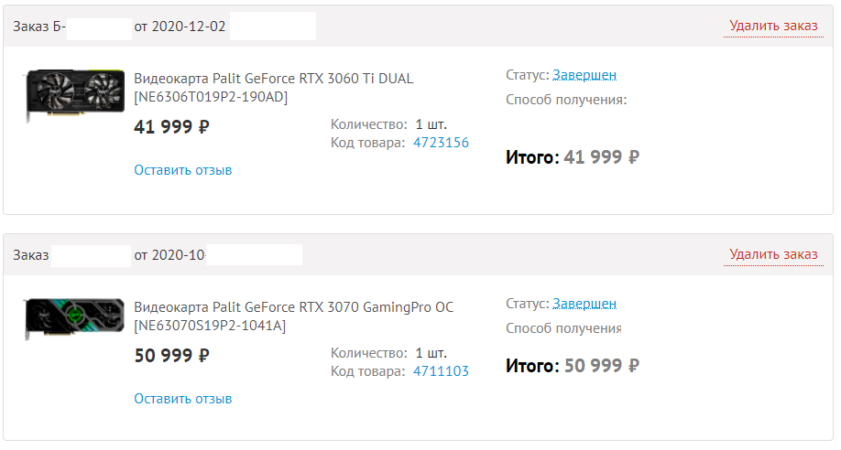Select product code 4711103
This screenshot has width=841, height=450.
coord(441,371)
